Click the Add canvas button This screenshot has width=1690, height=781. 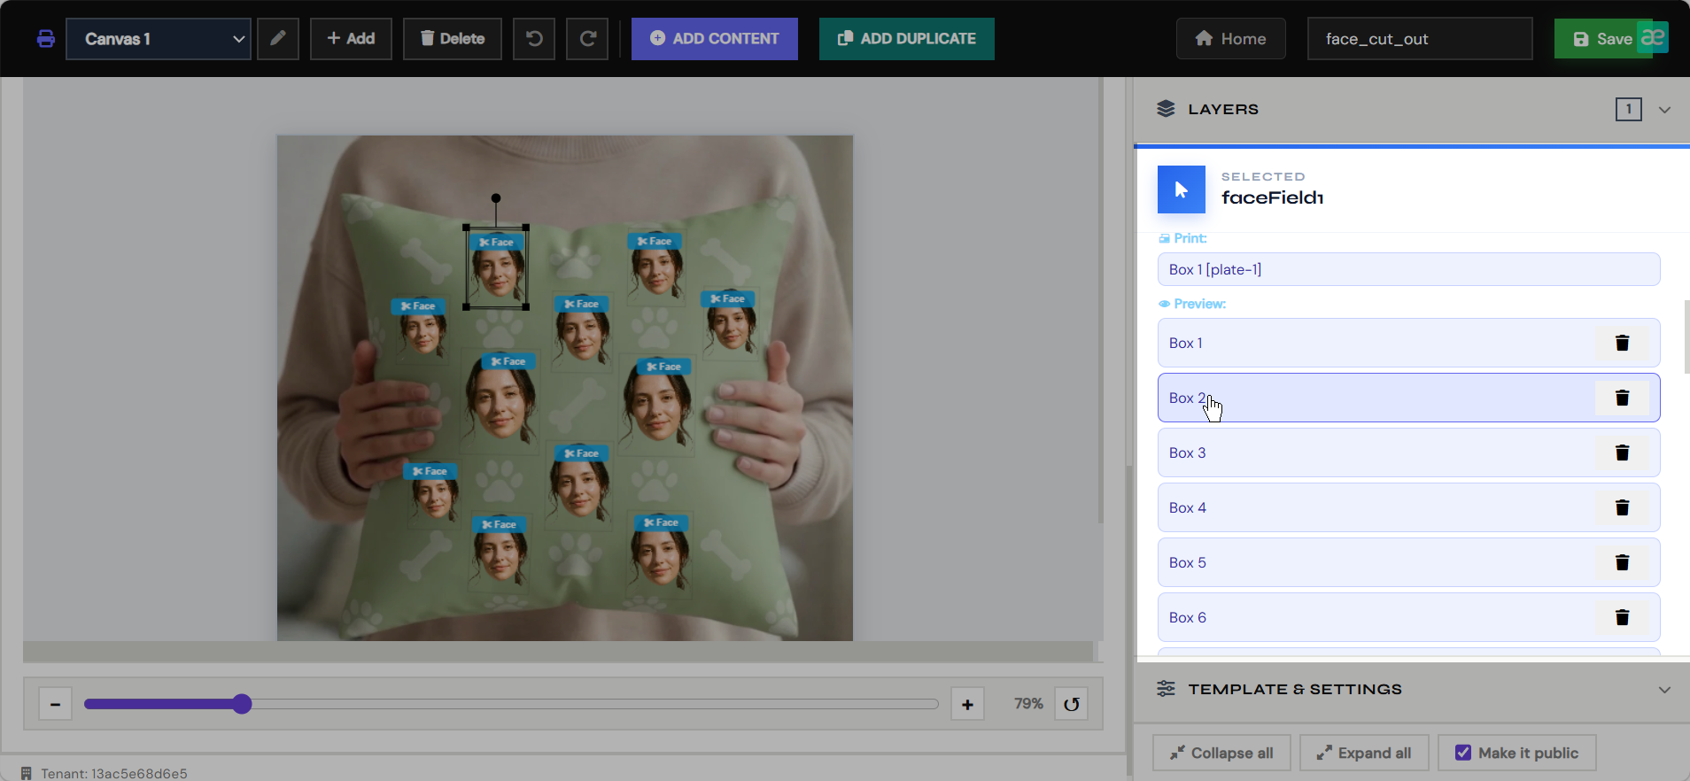tap(351, 39)
